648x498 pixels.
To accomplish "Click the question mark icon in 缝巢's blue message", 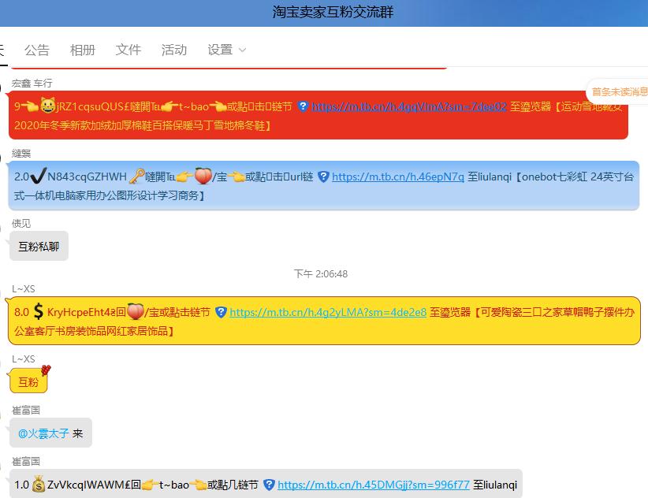I will (x=322, y=177).
